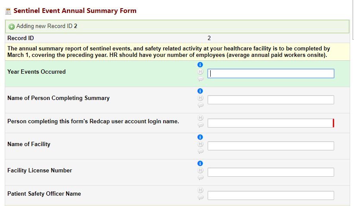Open comment balloon for Redcap login name field
Image resolution: width=354 pixels, height=206 pixels.
pos(200,125)
